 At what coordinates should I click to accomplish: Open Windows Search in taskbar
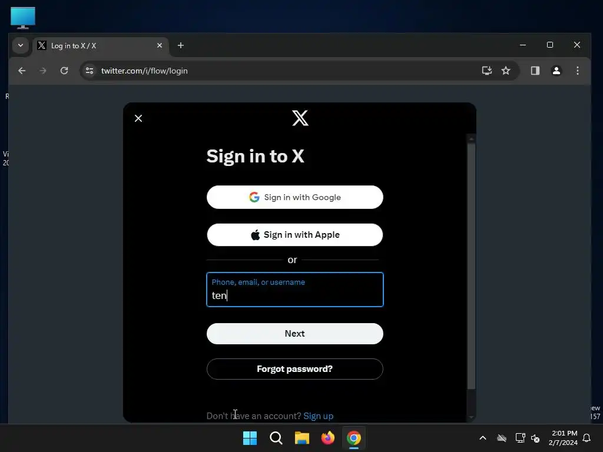tap(276, 438)
